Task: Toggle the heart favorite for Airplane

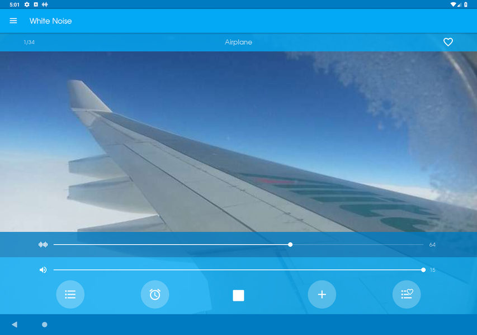Action: pyautogui.click(x=448, y=42)
